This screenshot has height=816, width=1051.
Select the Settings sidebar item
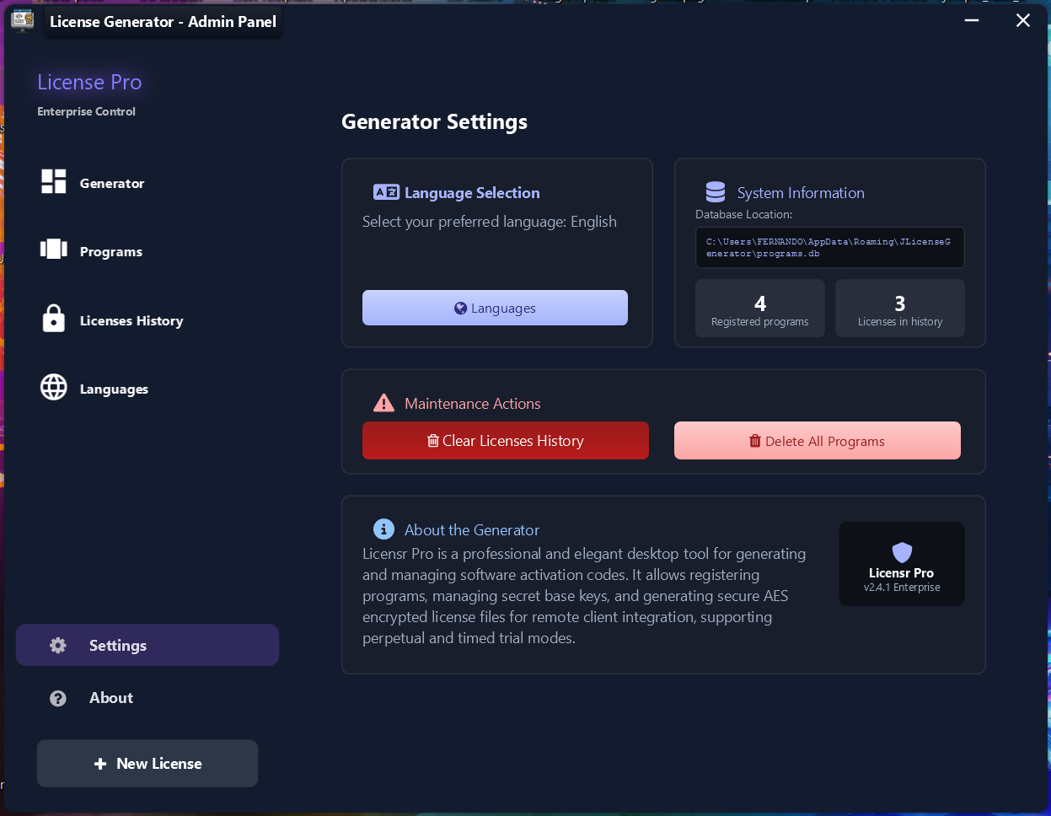[147, 645]
